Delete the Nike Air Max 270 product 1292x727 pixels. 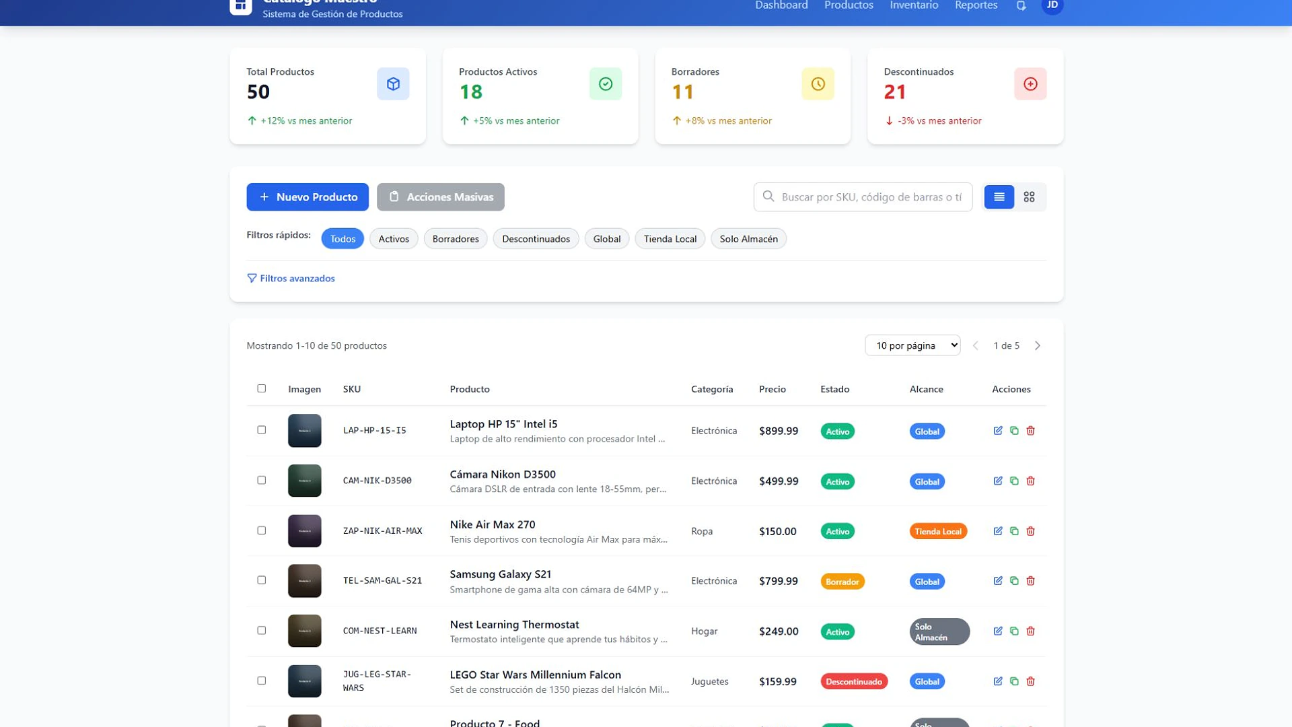click(x=1030, y=531)
